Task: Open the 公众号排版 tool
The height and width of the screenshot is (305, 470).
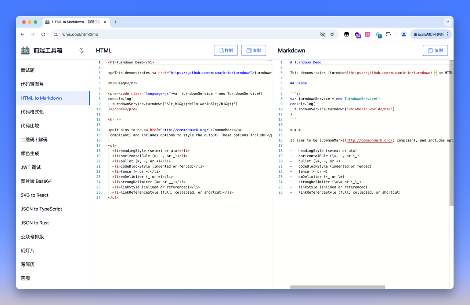Action: tap(53, 237)
